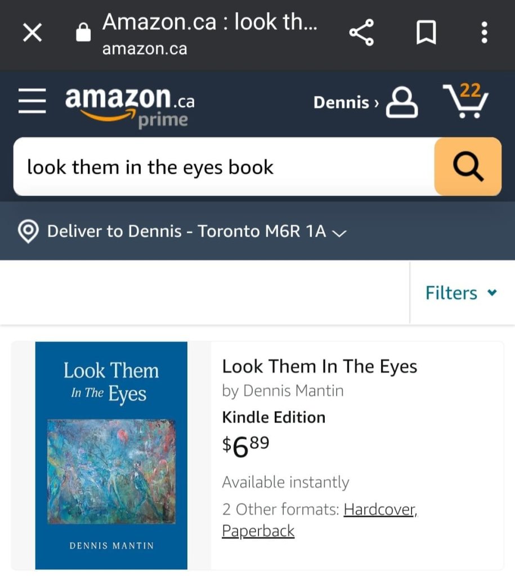Image resolution: width=515 pixels, height=576 pixels.
Task: Tap the delivery location pin icon
Action: click(x=28, y=231)
